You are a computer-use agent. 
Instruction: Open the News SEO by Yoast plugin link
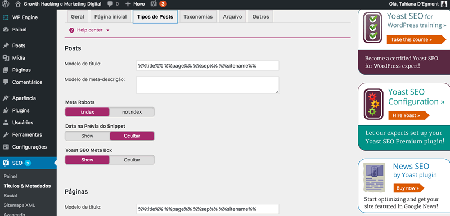pyautogui.click(x=415, y=170)
